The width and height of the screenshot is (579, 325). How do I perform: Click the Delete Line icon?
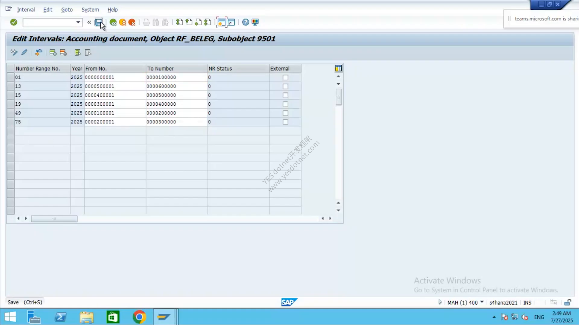point(63,53)
